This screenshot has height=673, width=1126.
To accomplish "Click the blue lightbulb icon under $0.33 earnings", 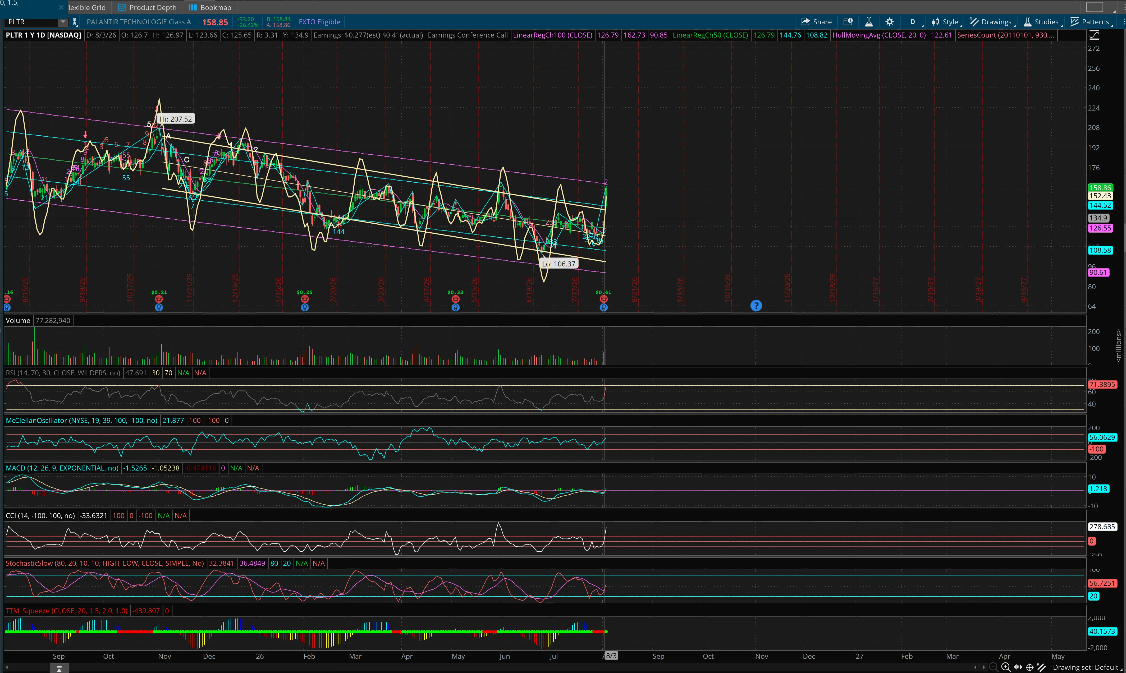I will point(455,307).
